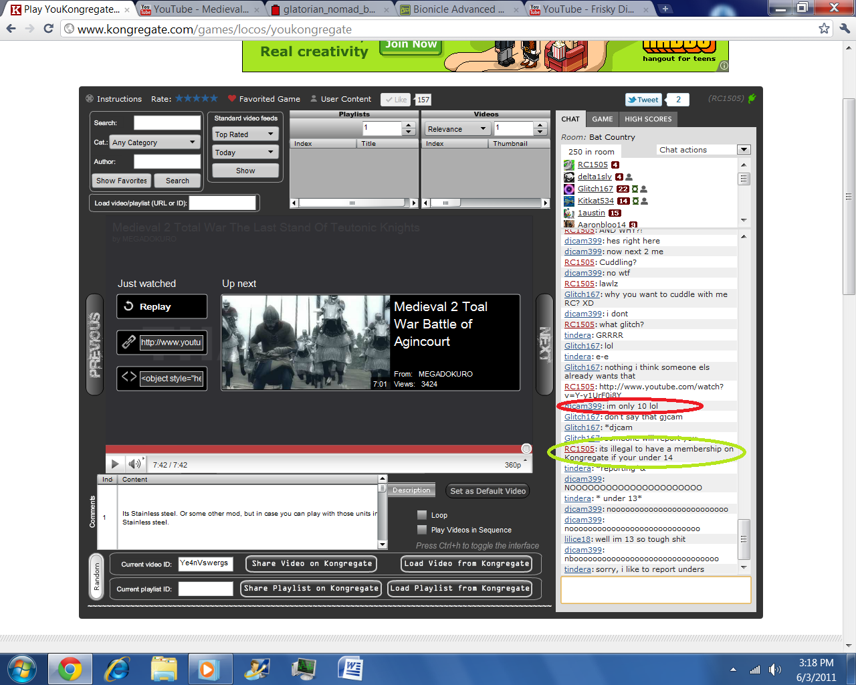The width and height of the screenshot is (856, 685).
Task: Click the browser Back arrow
Action: (11, 29)
